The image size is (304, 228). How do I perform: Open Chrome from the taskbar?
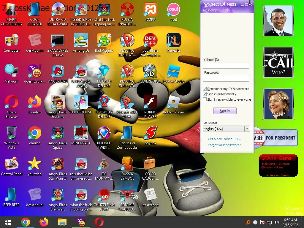click(x=26, y=222)
